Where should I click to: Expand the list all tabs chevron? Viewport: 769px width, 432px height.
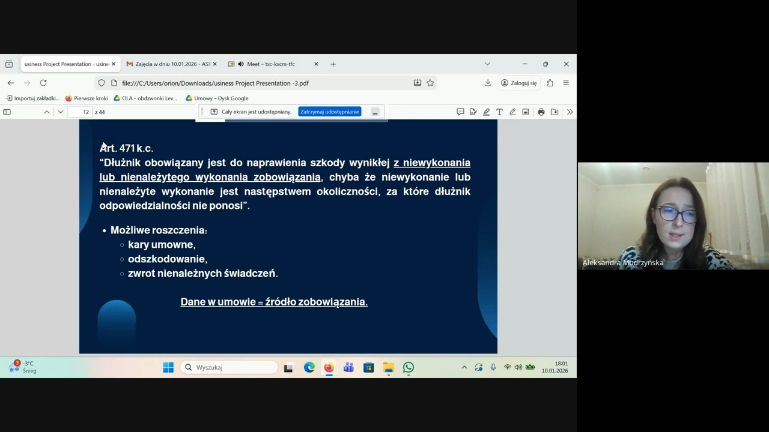(487, 64)
